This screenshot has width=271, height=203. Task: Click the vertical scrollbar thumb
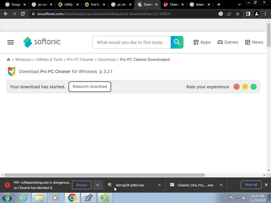pyautogui.click(x=269, y=35)
